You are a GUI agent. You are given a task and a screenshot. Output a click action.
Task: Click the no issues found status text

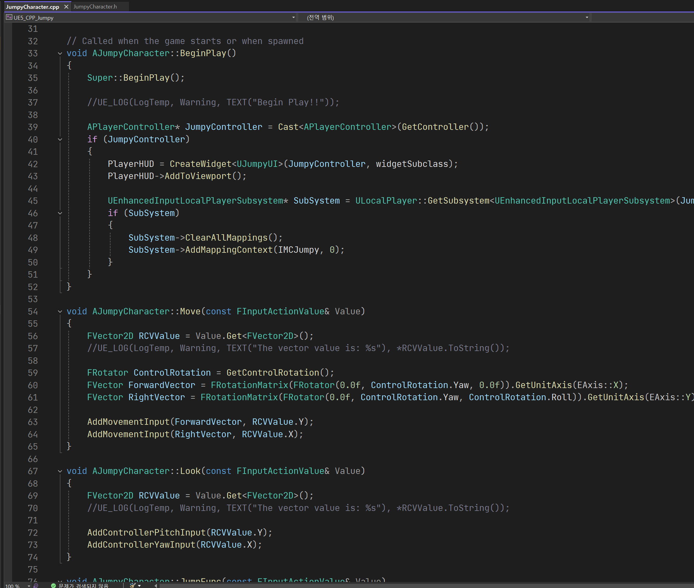pyautogui.click(x=83, y=586)
